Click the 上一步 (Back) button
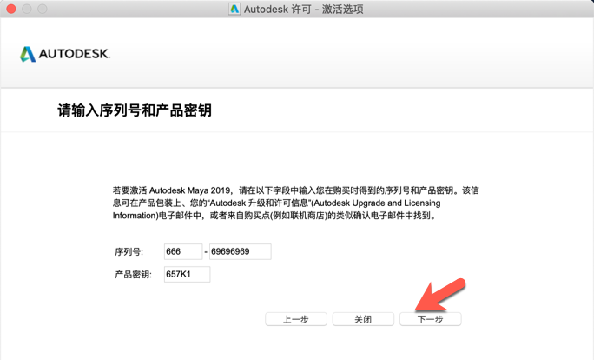This screenshot has width=594, height=360. click(x=296, y=319)
